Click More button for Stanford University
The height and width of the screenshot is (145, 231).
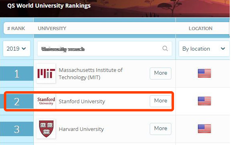click(161, 101)
